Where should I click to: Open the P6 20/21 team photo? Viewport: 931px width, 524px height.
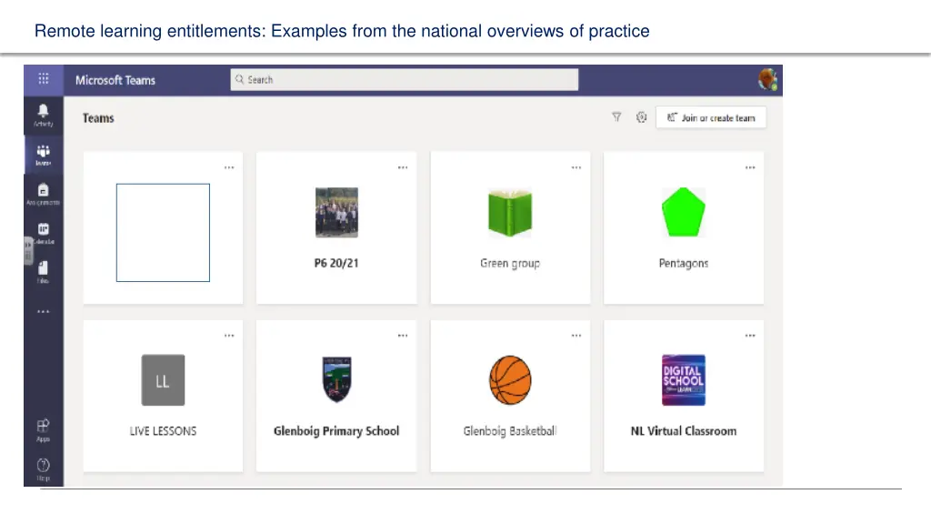tap(336, 213)
